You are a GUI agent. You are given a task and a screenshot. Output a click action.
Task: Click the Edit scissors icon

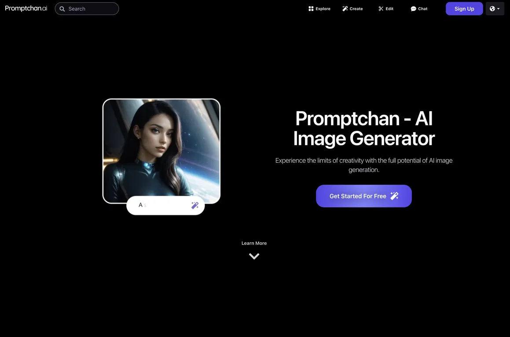coord(381,9)
